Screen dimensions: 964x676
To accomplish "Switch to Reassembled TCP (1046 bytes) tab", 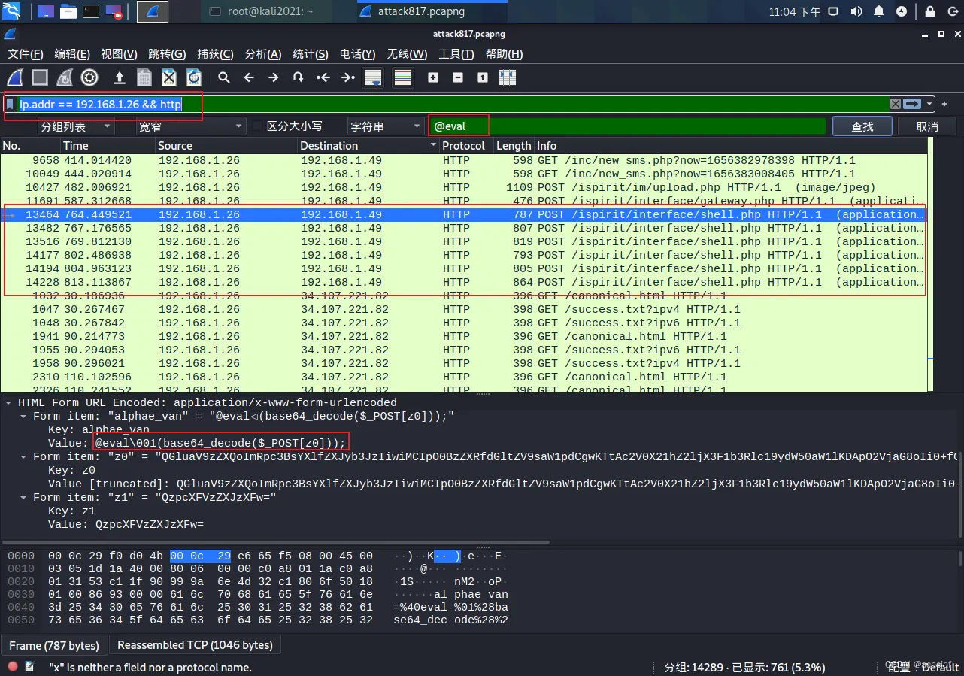I will [195, 645].
